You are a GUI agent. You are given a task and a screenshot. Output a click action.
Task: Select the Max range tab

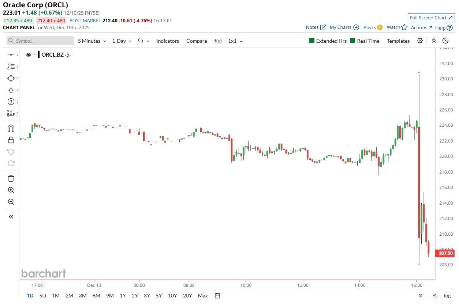point(203,296)
